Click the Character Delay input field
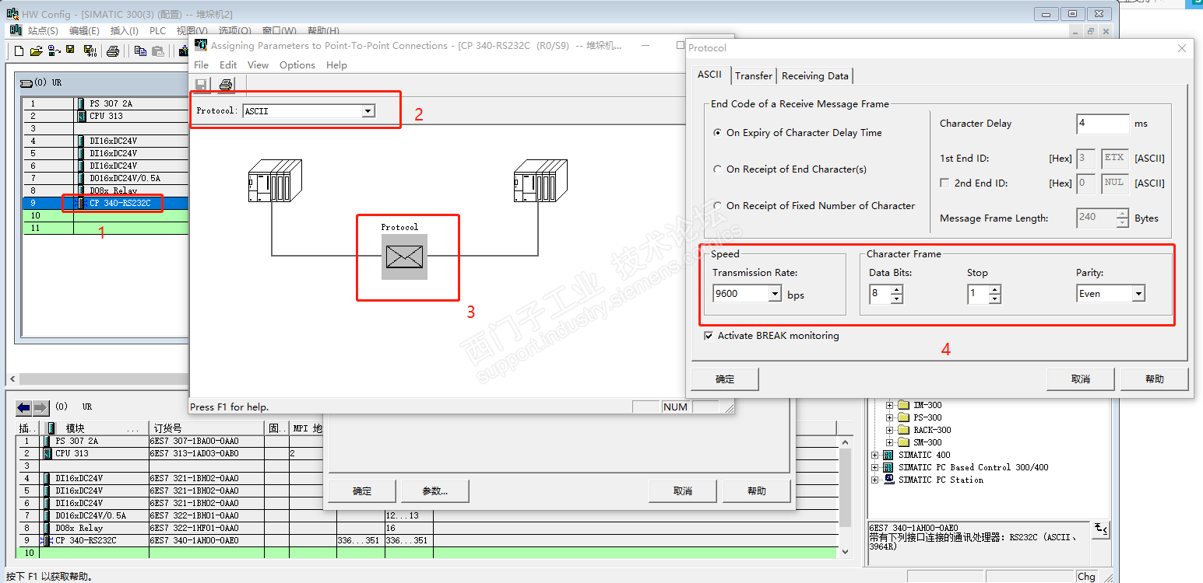This screenshot has width=1203, height=583. [x=1103, y=124]
